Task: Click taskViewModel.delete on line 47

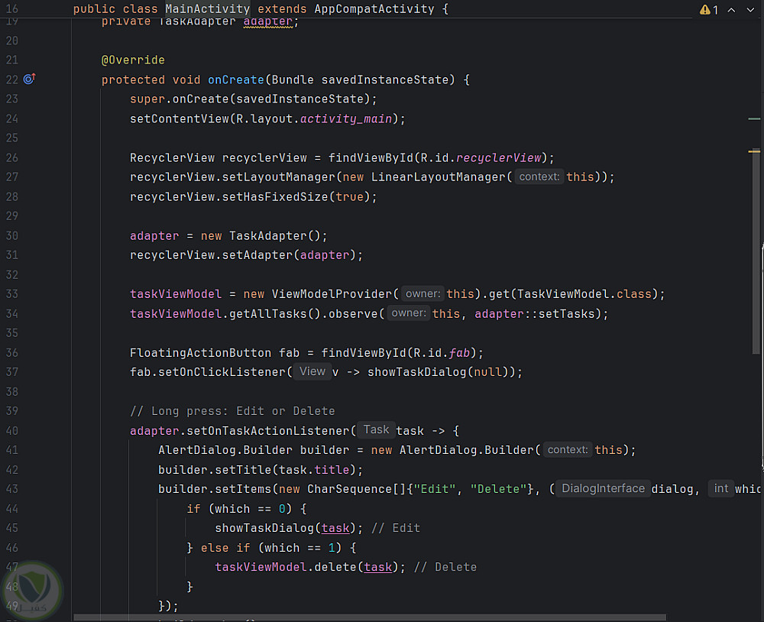Action: (286, 567)
